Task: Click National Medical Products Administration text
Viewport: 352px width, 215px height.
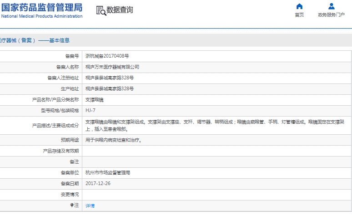Action: pyautogui.click(x=42, y=16)
